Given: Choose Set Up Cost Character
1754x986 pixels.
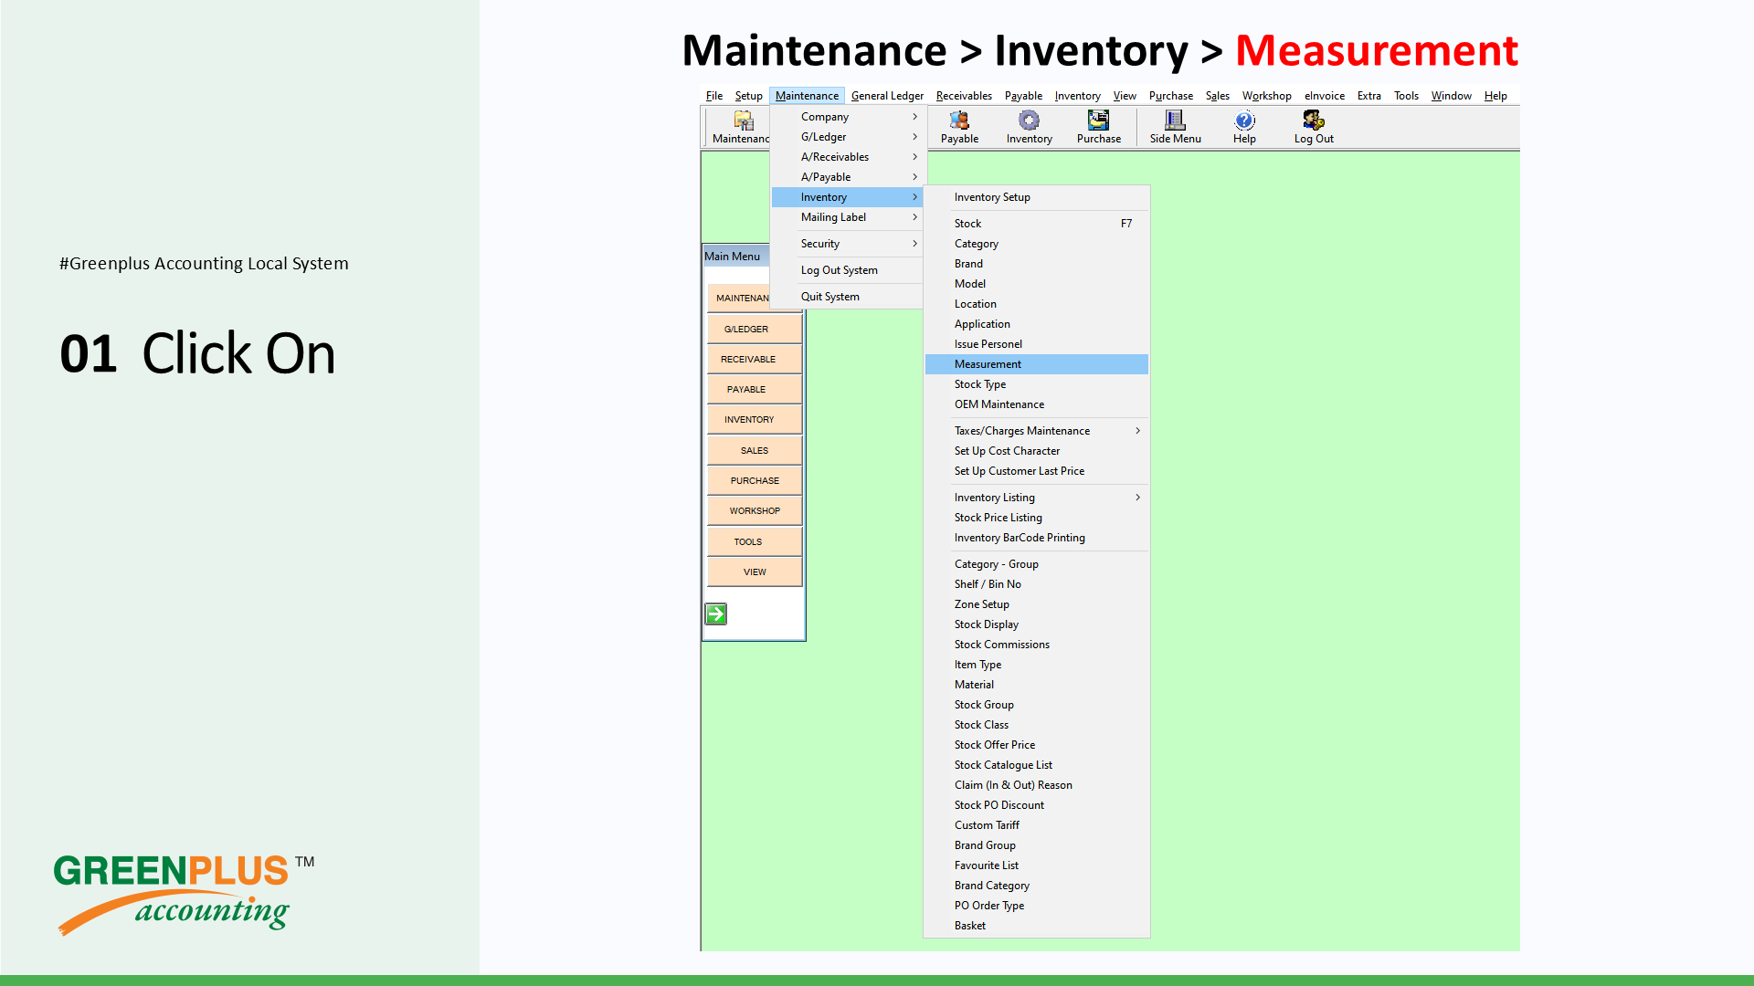Looking at the screenshot, I should point(1037,451).
